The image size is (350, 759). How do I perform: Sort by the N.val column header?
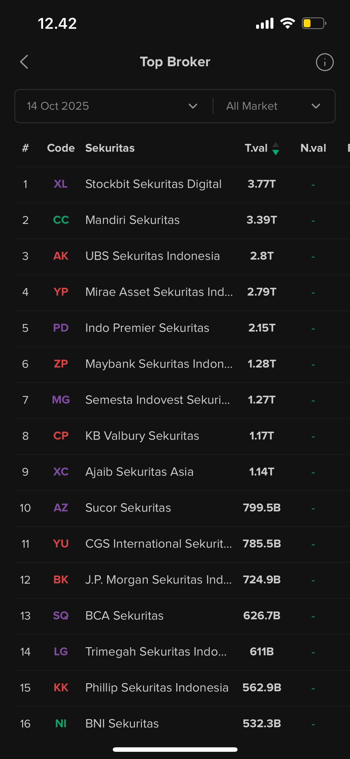coord(313,148)
